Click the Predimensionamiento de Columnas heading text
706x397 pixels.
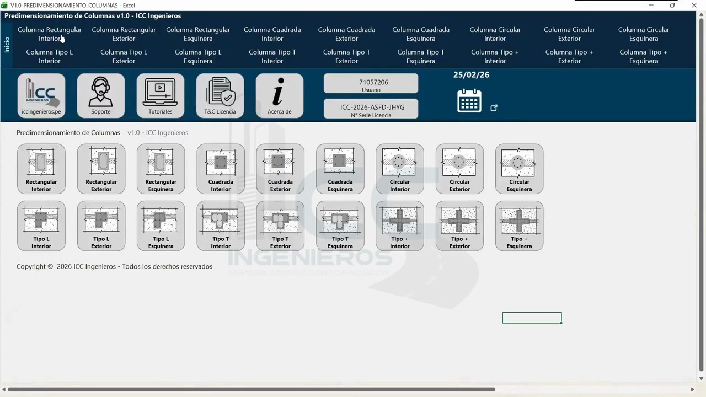[68, 133]
